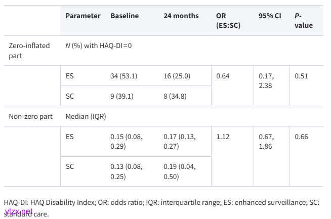Select the 24-month value "16 (25.0)"

(x=177, y=76)
